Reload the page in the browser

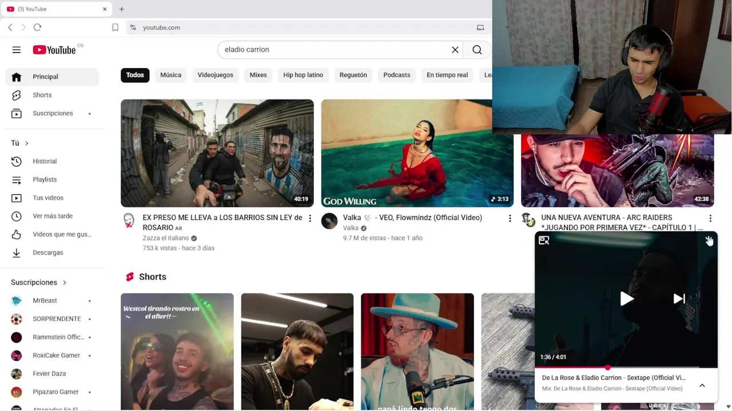(37, 27)
